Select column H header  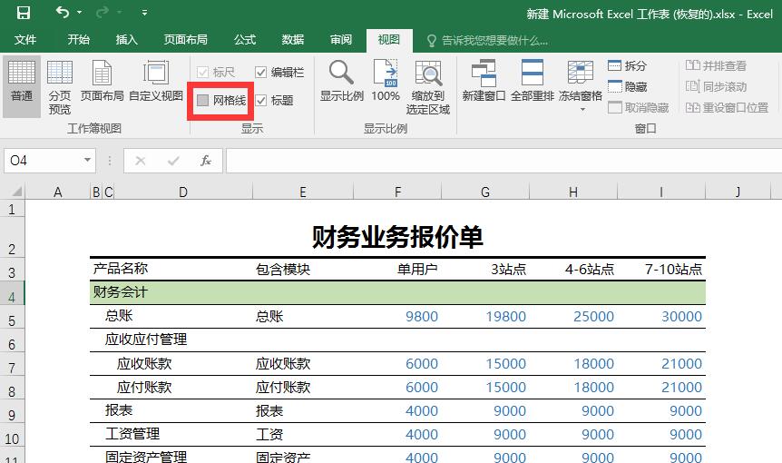coord(573,192)
